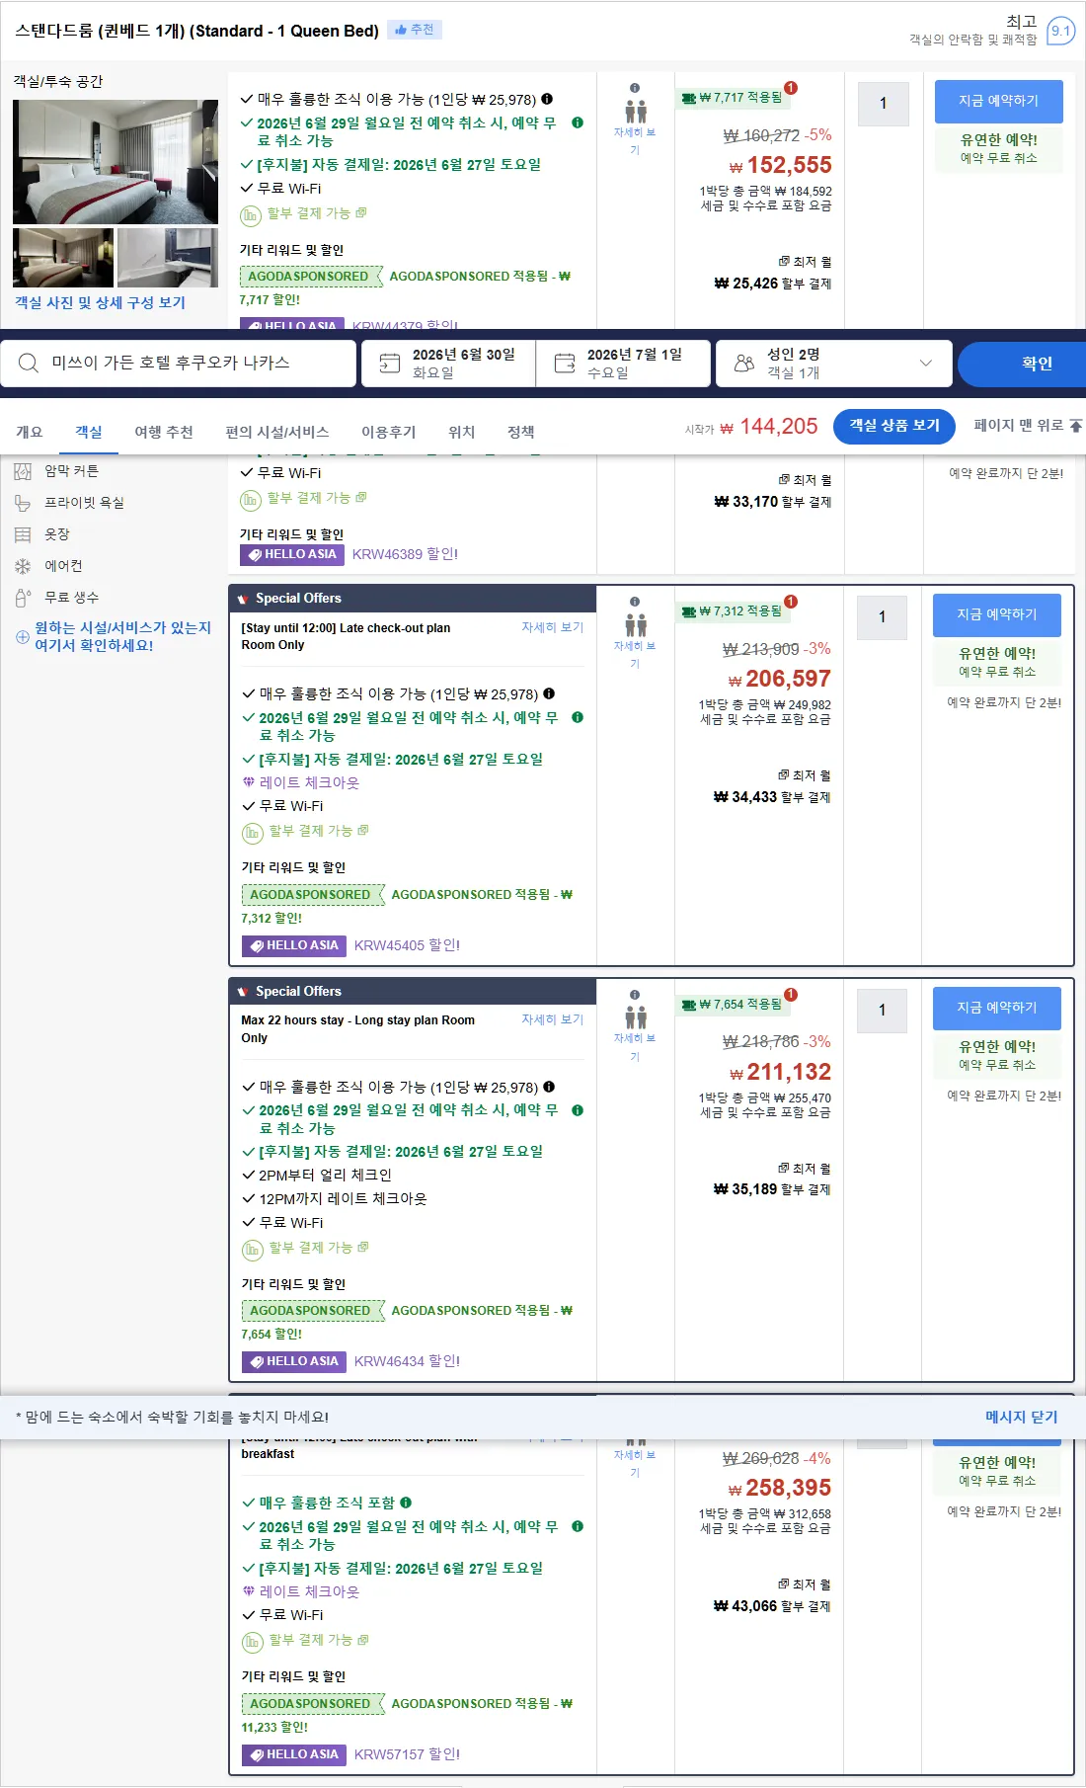Click cancellation info icon in first room offer
This screenshot has width=1086, height=1788.
click(x=578, y=123)
